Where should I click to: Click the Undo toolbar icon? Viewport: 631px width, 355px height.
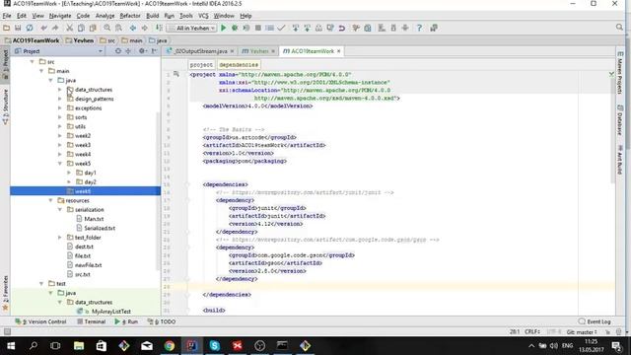[x=43, y=28]
